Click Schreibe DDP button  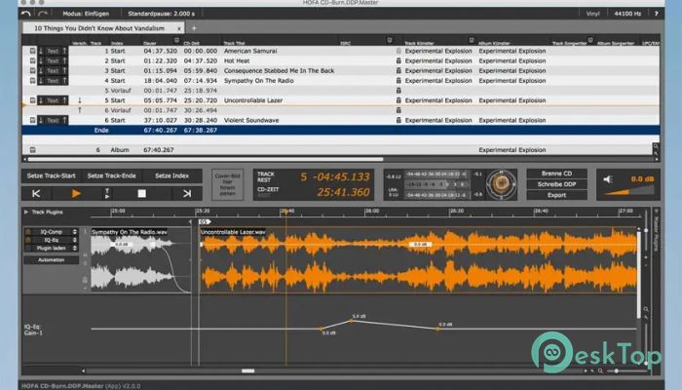556,184
